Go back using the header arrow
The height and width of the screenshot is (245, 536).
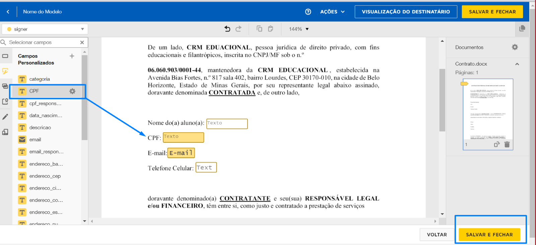coord(8,12)
